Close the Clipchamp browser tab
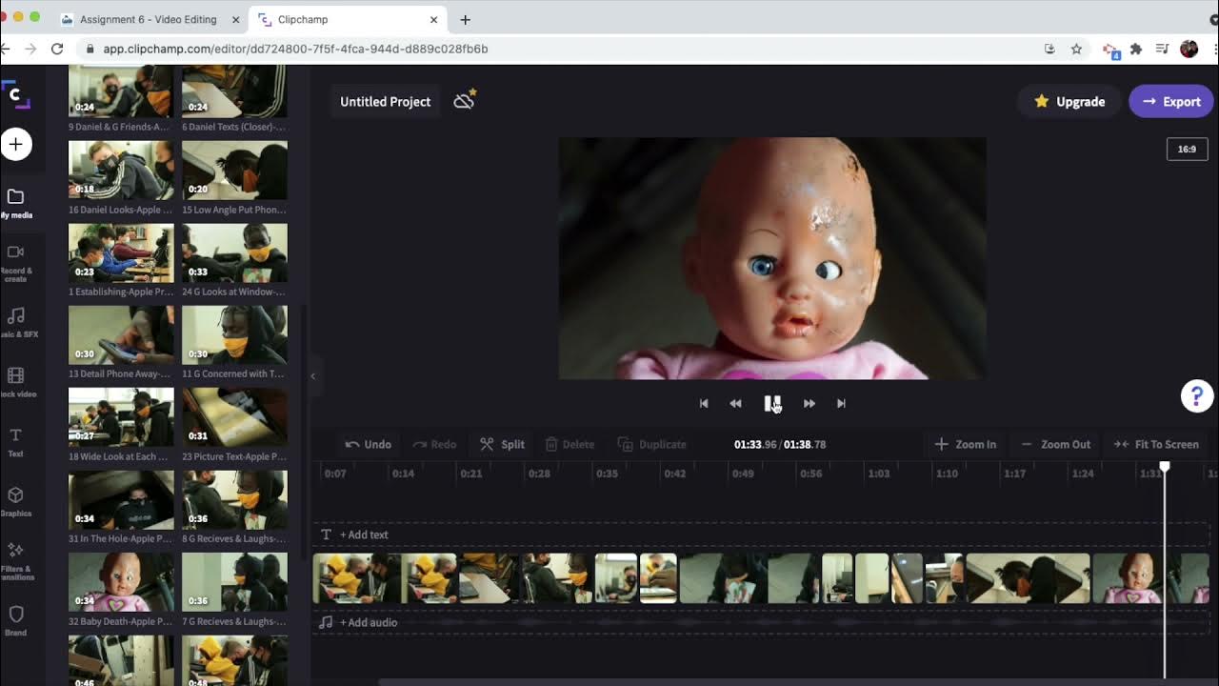This screenshot has height=686, width=1219. click(434, 19)
